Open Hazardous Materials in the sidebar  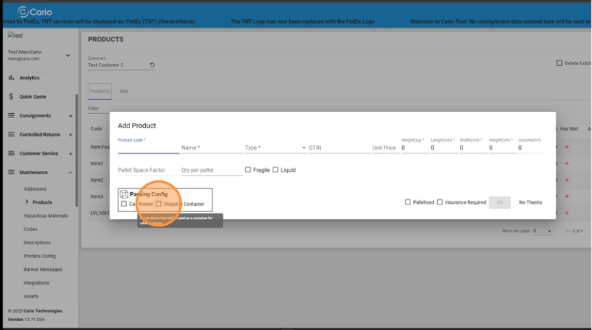[46, 215]
